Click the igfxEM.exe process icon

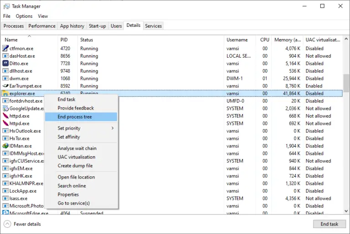(6, 169)
